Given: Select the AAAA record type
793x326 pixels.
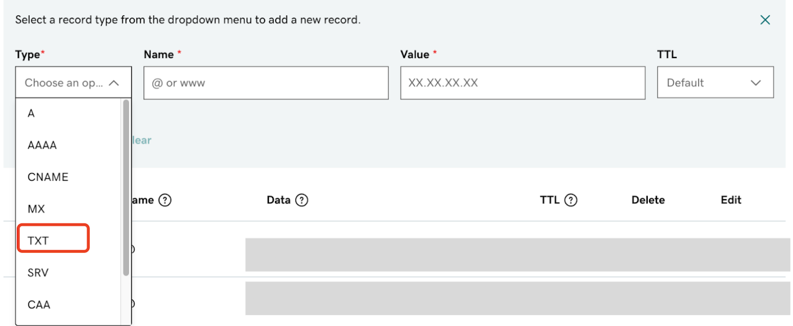Looking at the screenshot, I should click(68, 145).
